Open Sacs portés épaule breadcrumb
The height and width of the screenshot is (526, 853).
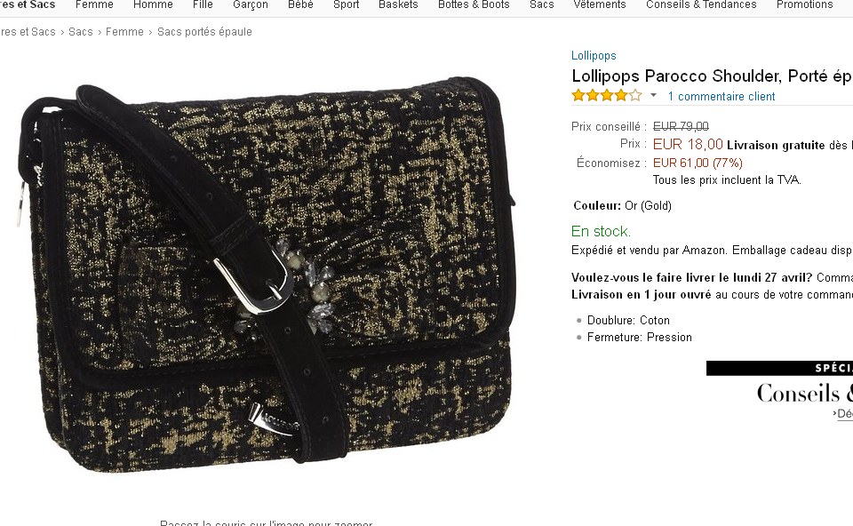point(204,32)
